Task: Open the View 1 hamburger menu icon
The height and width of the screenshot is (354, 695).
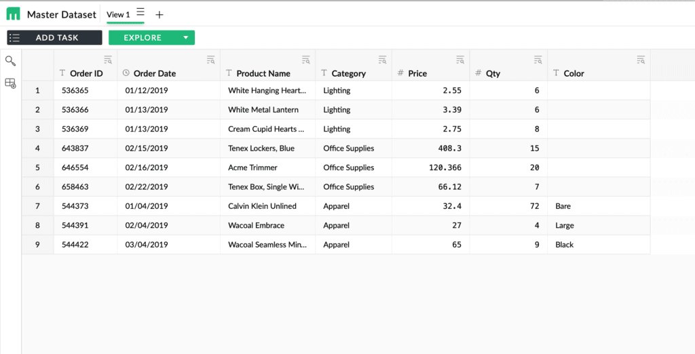Action: click(140, 12)
